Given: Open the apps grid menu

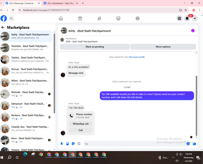Looking at the screenshot, I should 179,18.
